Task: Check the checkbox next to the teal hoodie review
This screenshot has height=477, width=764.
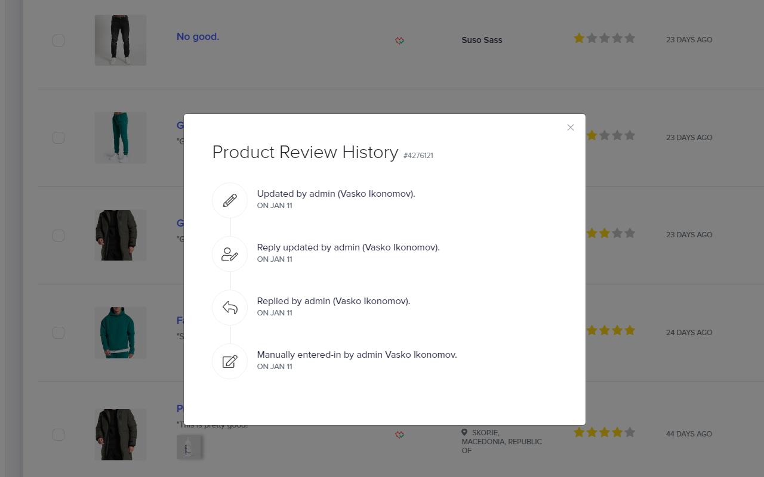Action: click(x=58, y=333)
